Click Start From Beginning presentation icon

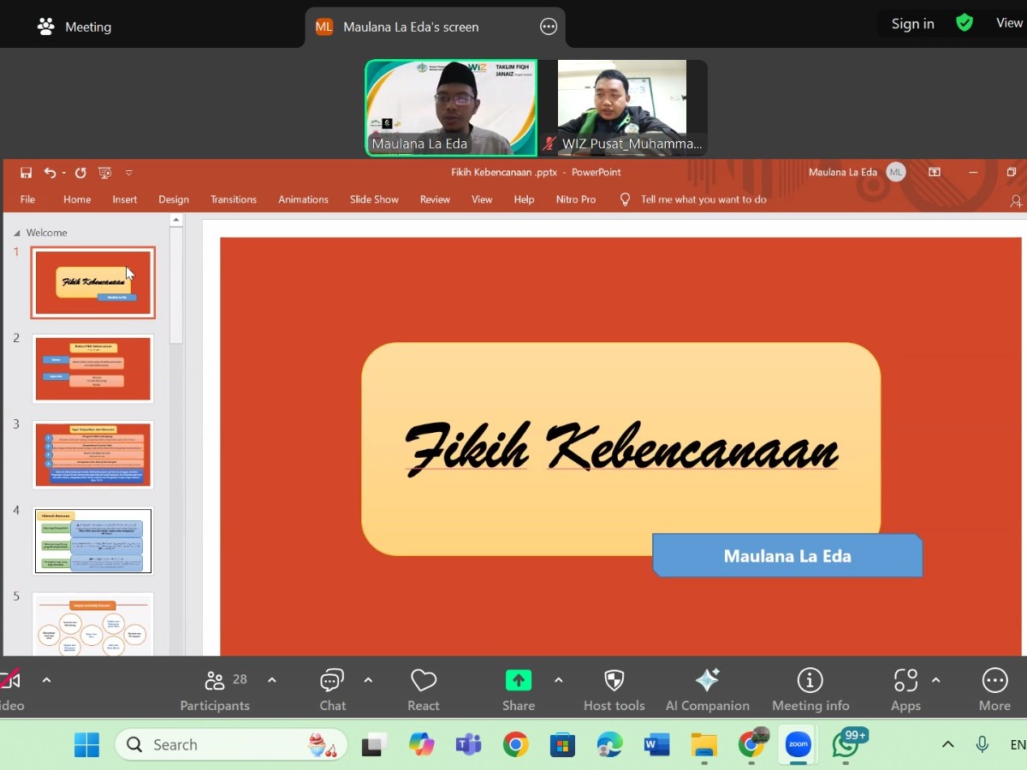(104, 173)
